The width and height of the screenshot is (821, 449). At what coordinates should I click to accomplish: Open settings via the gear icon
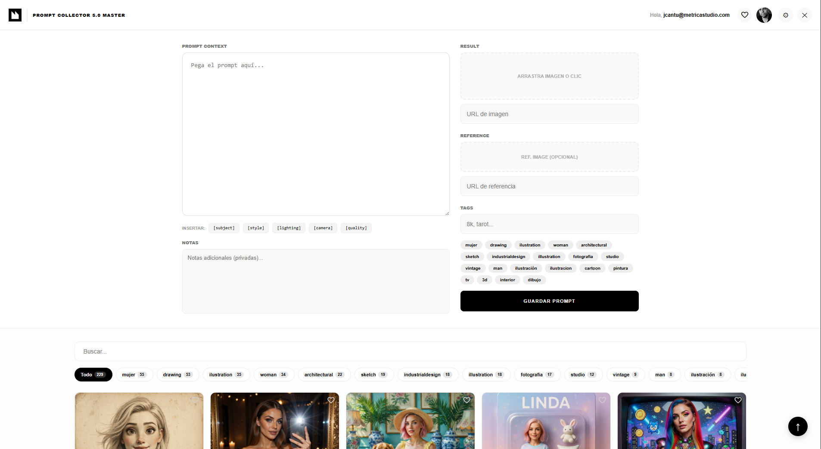785,15
